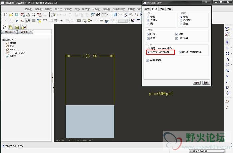Click the model tree tab icon

4,27
